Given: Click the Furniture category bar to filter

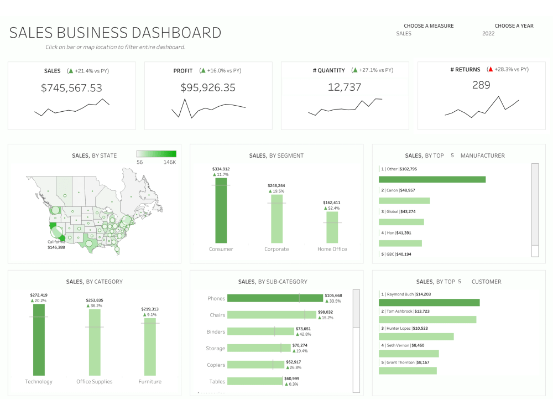Looking at the screenshot, I should coord(149,346).
